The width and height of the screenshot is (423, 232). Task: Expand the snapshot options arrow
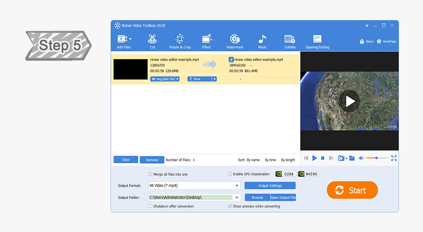point(346,159)
